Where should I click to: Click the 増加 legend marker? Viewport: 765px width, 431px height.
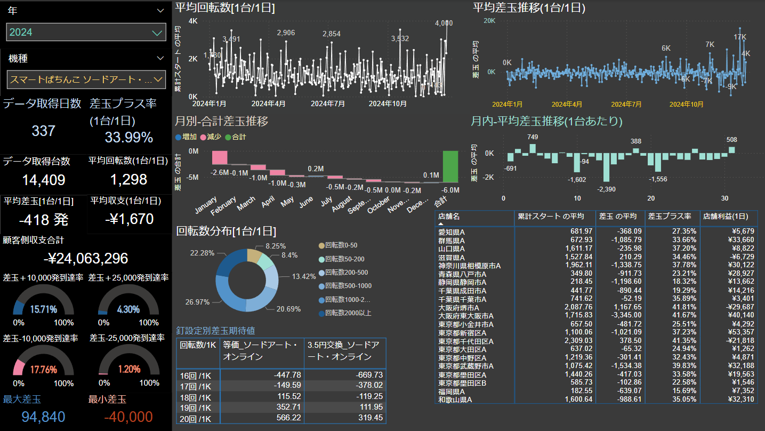tap(179, 137)
